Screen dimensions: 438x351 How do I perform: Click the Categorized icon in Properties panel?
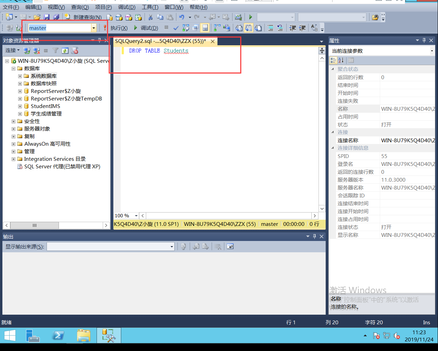coord(333,60)
